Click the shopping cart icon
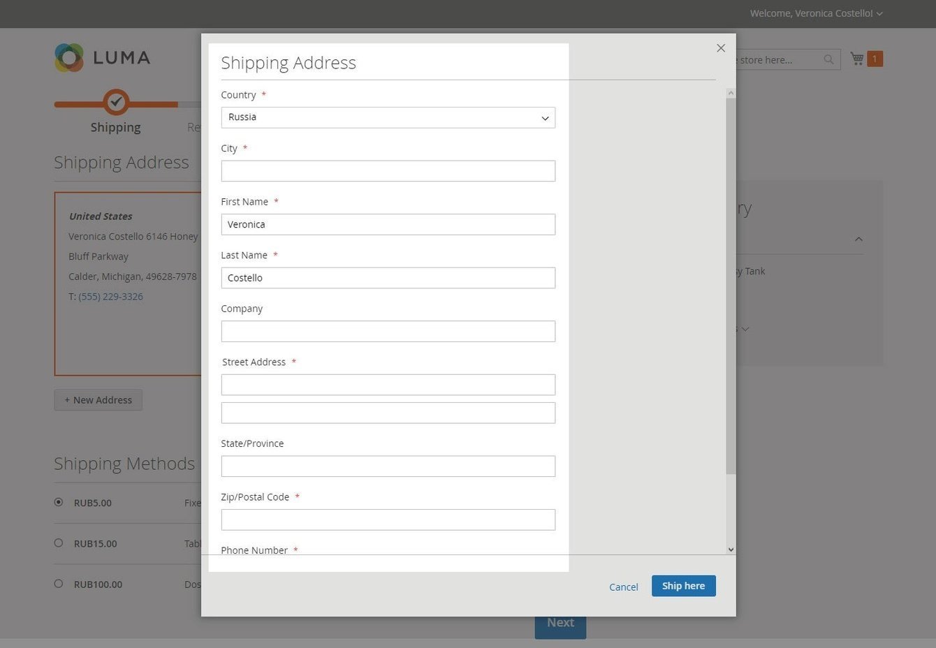 pyautogui.click(x=857, y=59)
